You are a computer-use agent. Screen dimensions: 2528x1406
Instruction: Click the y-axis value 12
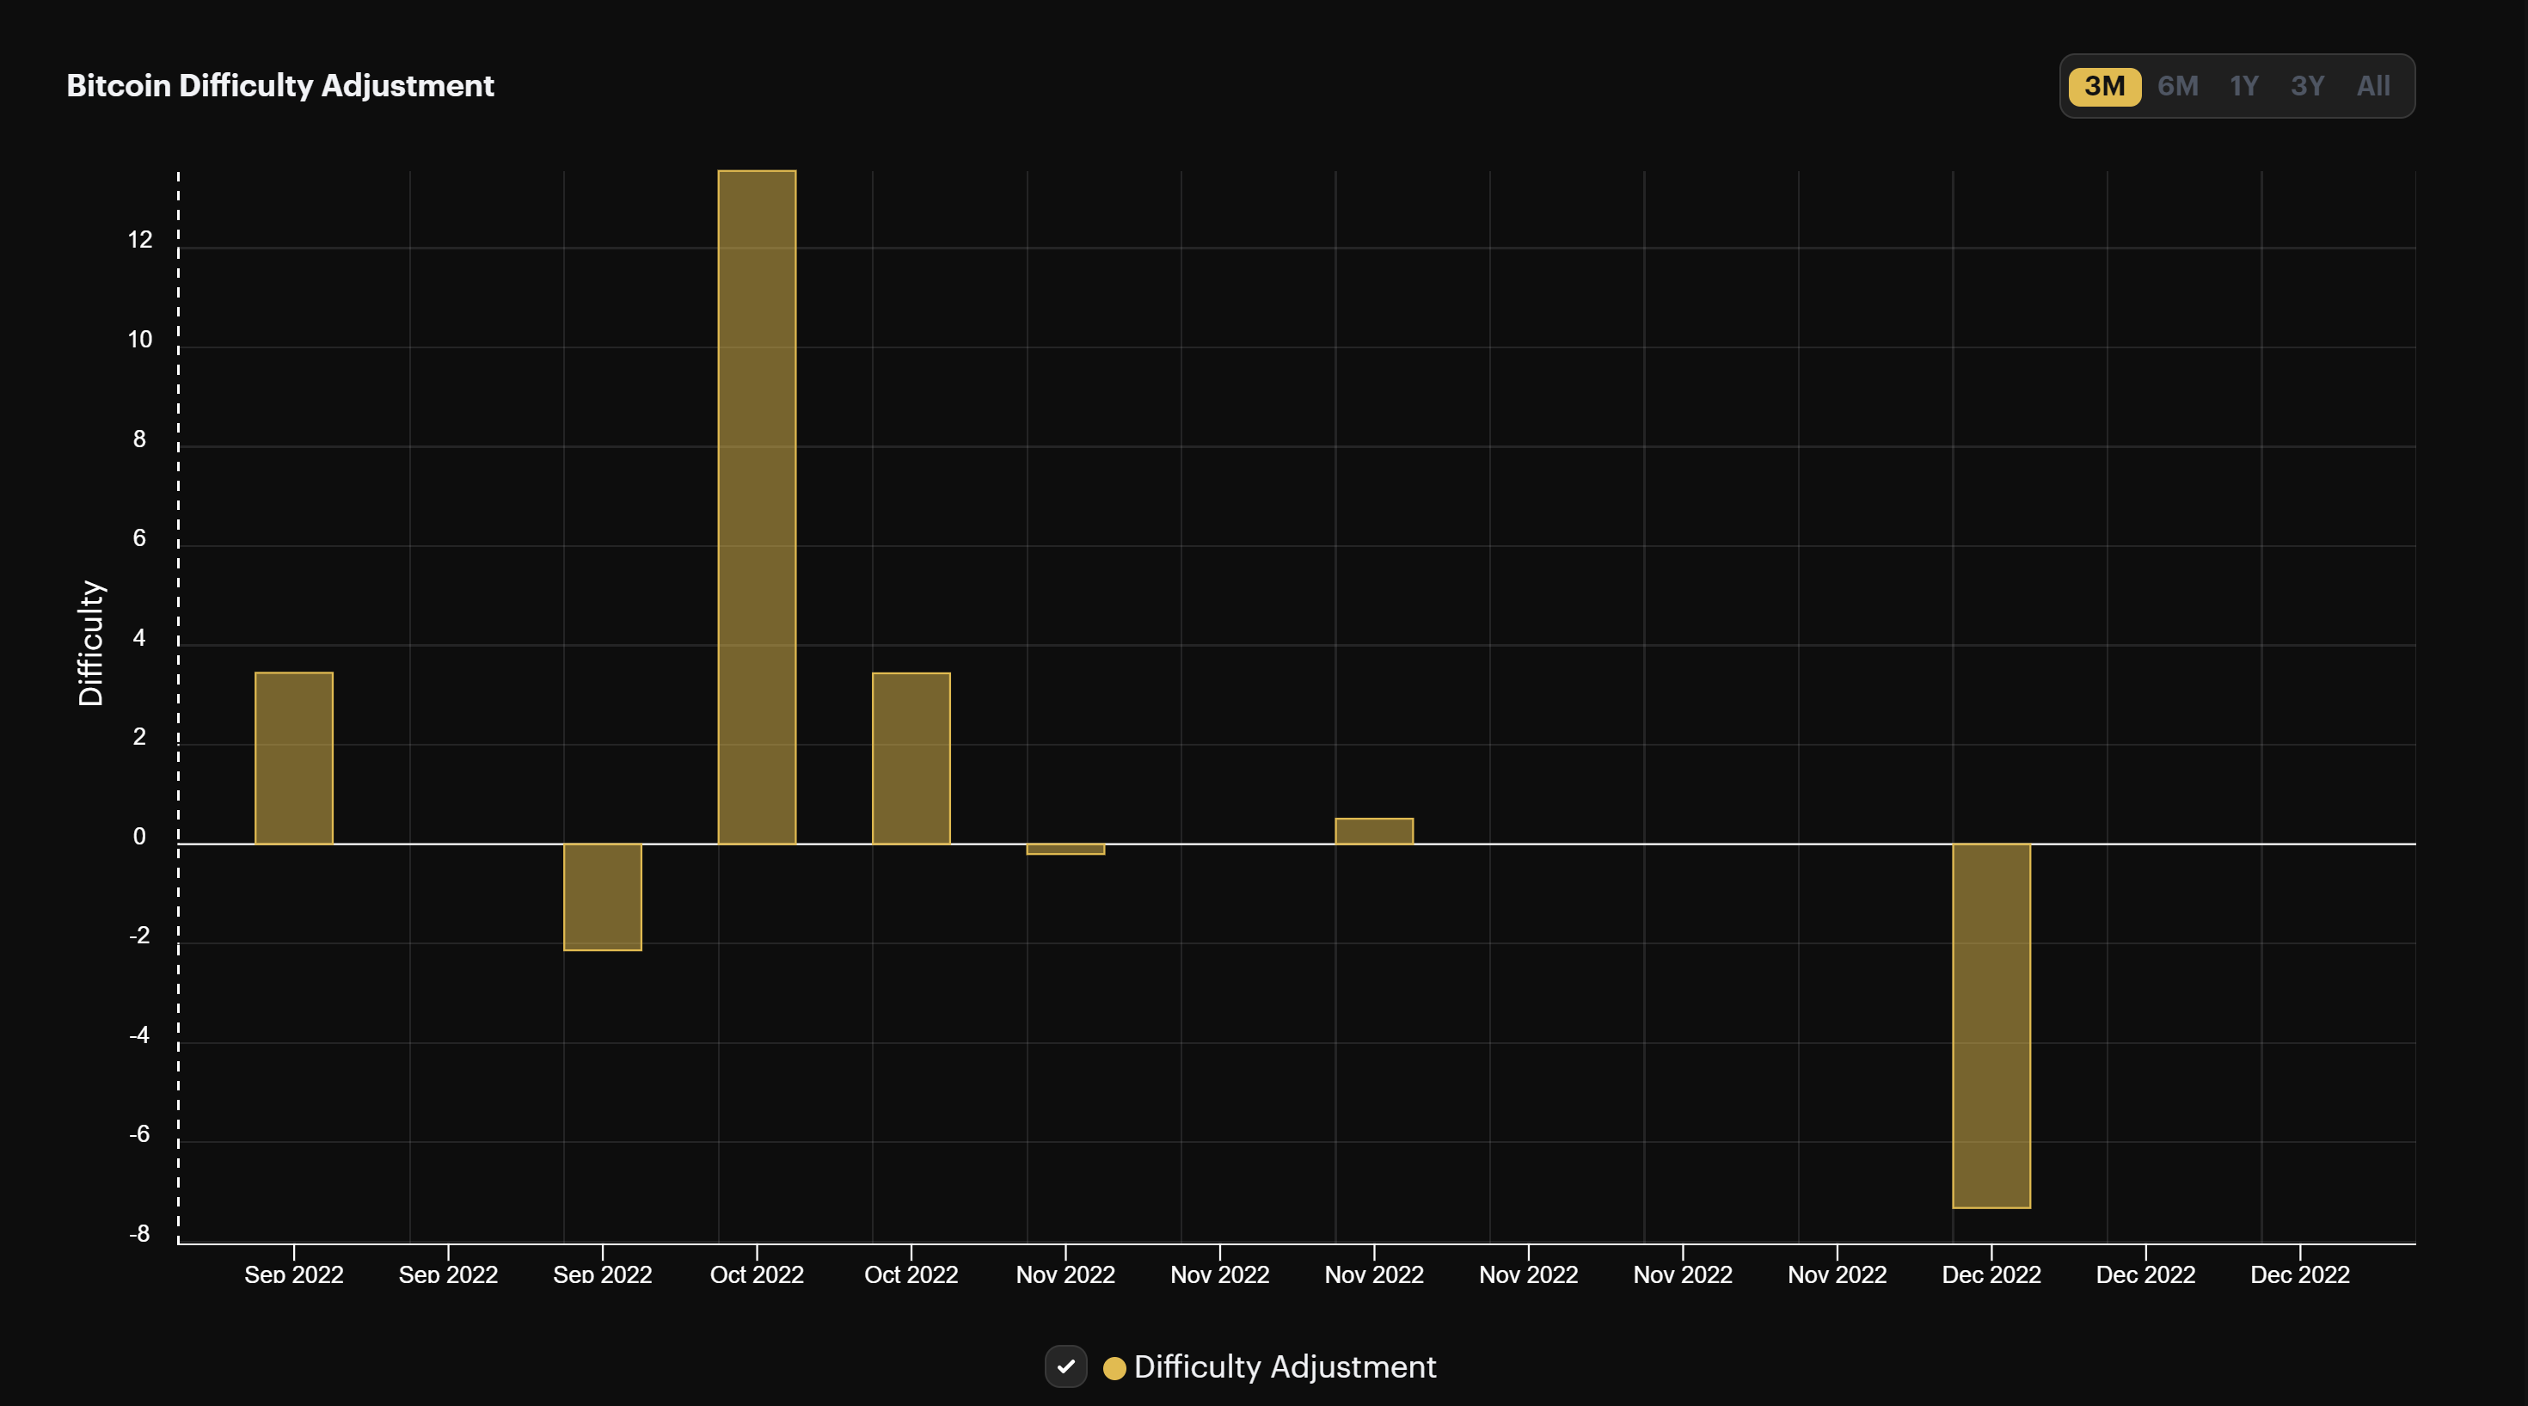pos(140,241)
